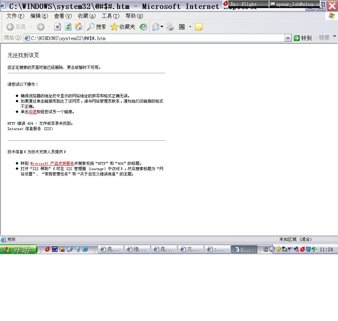Viewport: 338px width, 321px height.
Task: Click the 'HTTP 错误 404' error line
Action: (x=40, y=123)
